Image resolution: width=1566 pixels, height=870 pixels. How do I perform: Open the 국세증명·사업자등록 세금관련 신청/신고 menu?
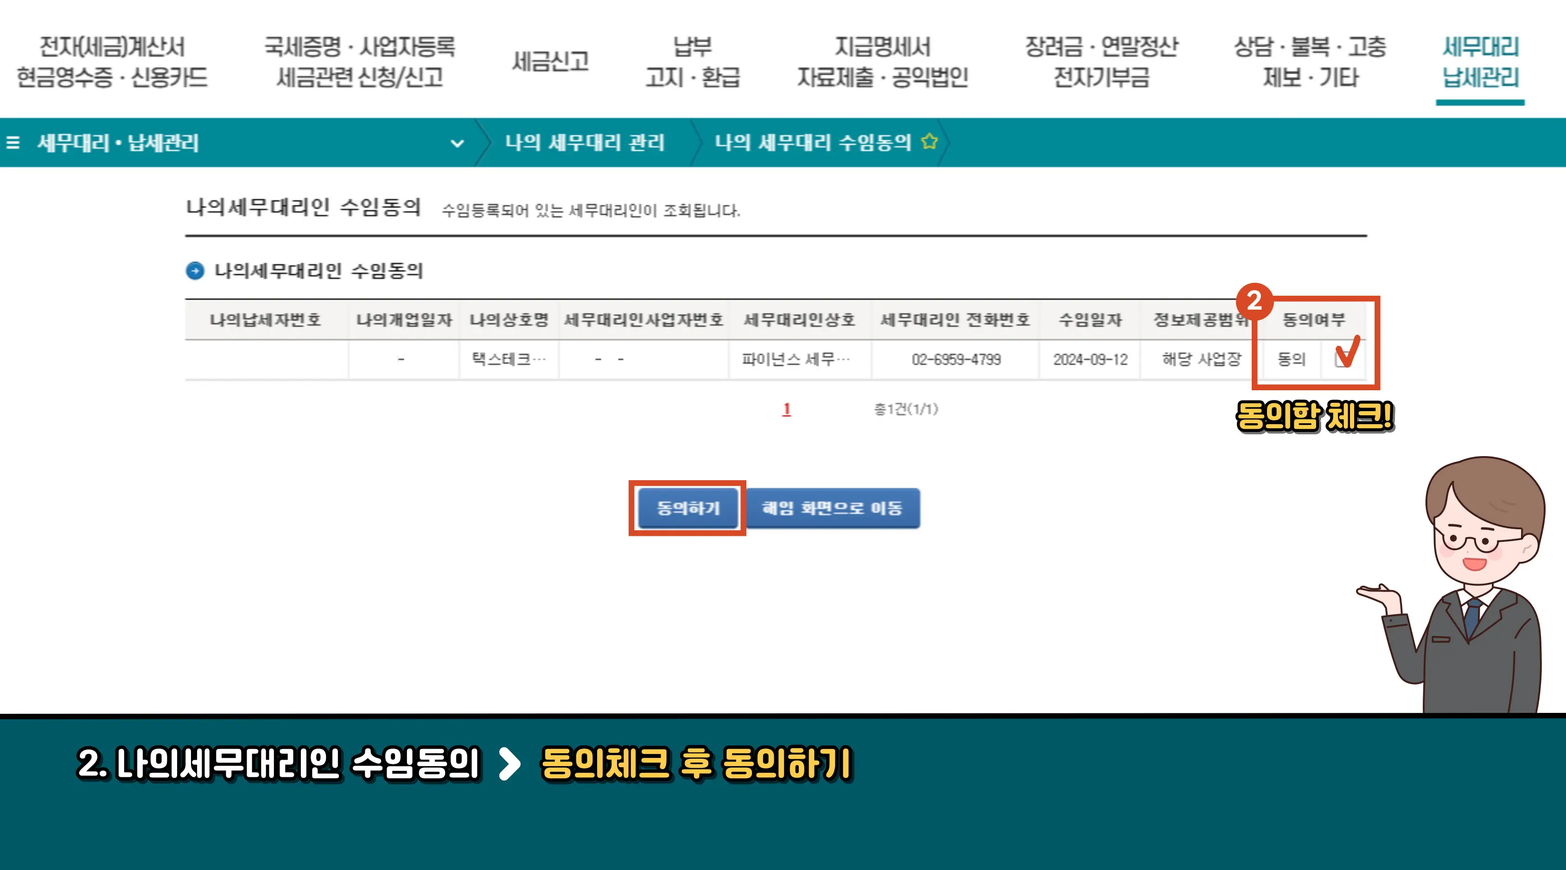click(361, 61)
